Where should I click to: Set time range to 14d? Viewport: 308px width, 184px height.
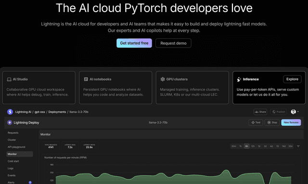(x=284, y=146)
